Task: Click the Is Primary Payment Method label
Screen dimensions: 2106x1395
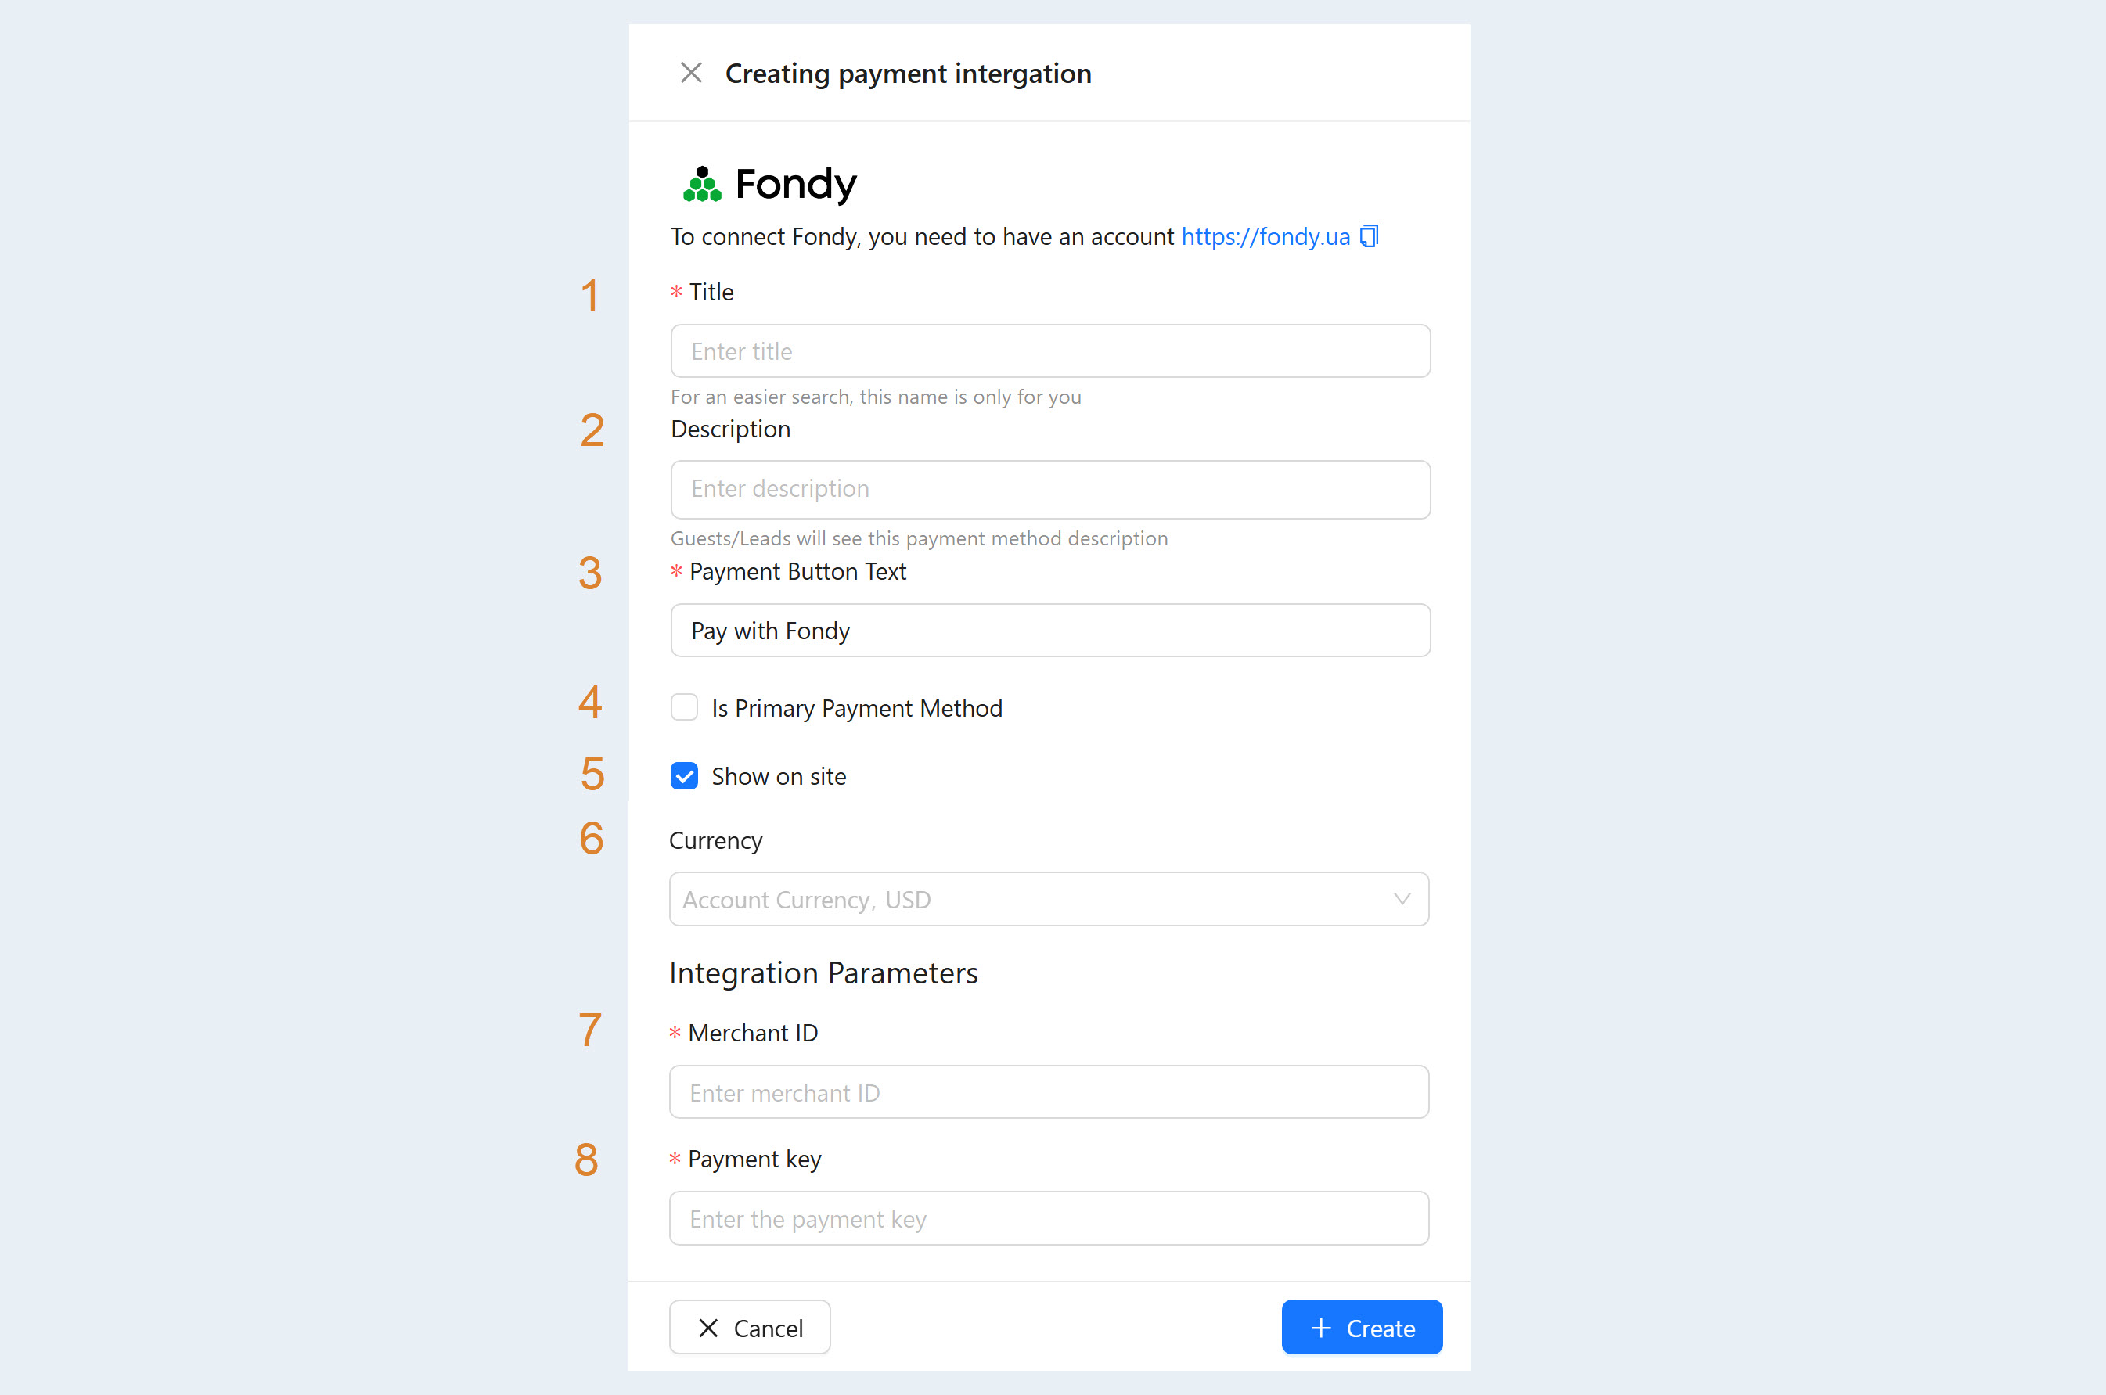Action: [857, 708]
